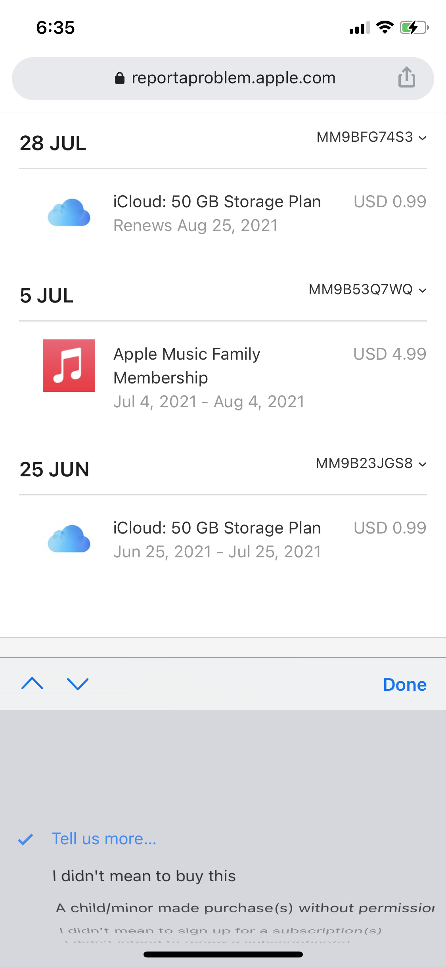The image size is (446, 967).
Task: Select the checked "Tell us more..." option
Action: [x=104, y=839]
